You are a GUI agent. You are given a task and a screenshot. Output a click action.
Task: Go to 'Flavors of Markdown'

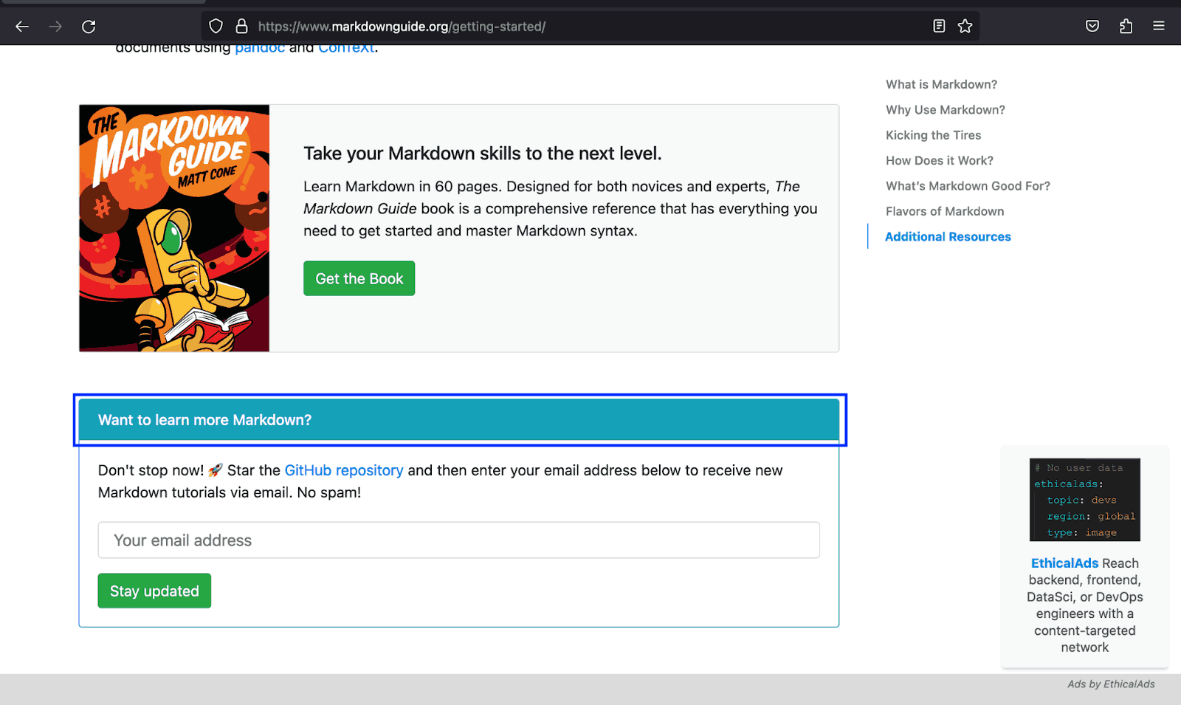(945, 211)
